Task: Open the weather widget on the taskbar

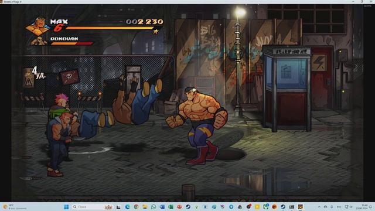Action: pos(15,207)
